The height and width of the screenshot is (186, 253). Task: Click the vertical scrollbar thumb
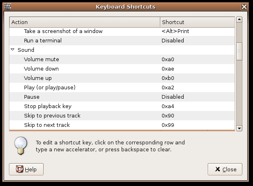(x=239, y=51)
